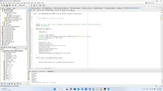The height and width of the screenshot is (91, 163).
Task: Click the quick search magnifier icon
Action: [146, 3]
